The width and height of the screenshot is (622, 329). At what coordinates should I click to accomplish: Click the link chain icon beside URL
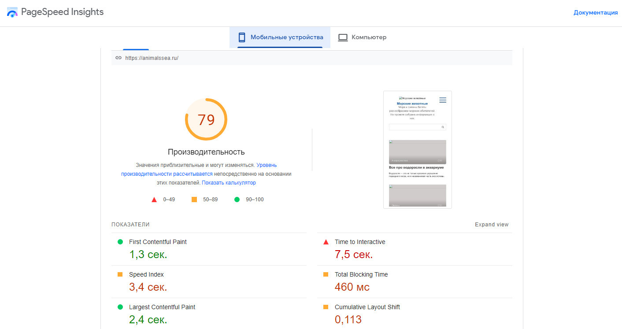[118, 58]
